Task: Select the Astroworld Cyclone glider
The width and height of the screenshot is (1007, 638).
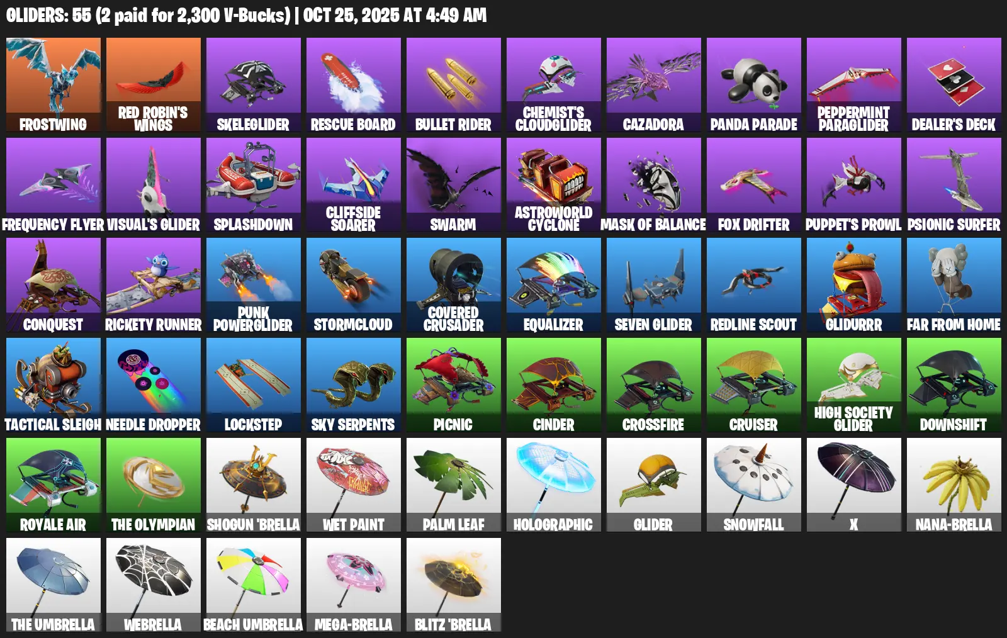Action: click(x=554, y=185)
